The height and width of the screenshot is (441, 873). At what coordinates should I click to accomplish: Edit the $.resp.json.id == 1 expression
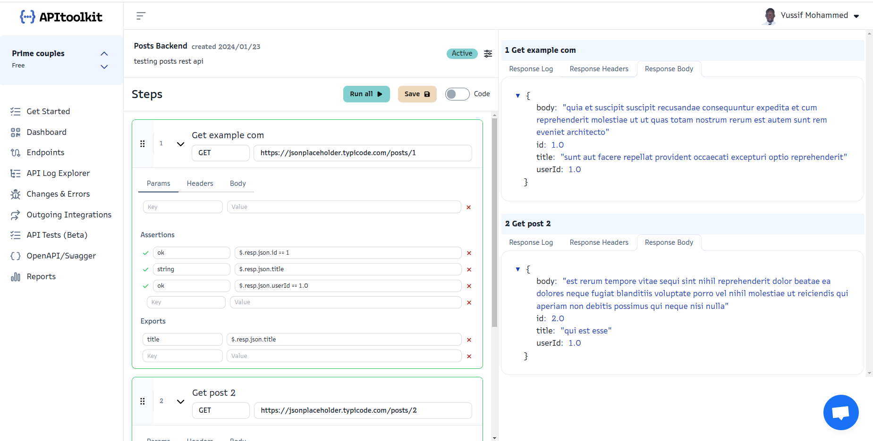pyautogui.click(x=348, y=253)
